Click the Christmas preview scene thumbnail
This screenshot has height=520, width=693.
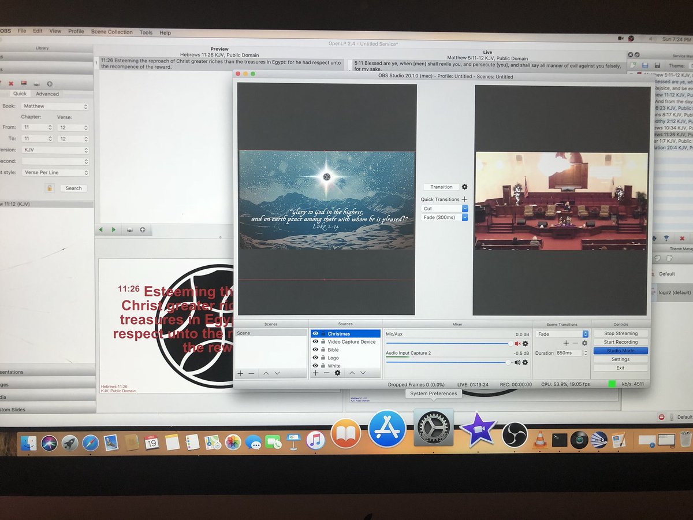(x=327, y=200)
